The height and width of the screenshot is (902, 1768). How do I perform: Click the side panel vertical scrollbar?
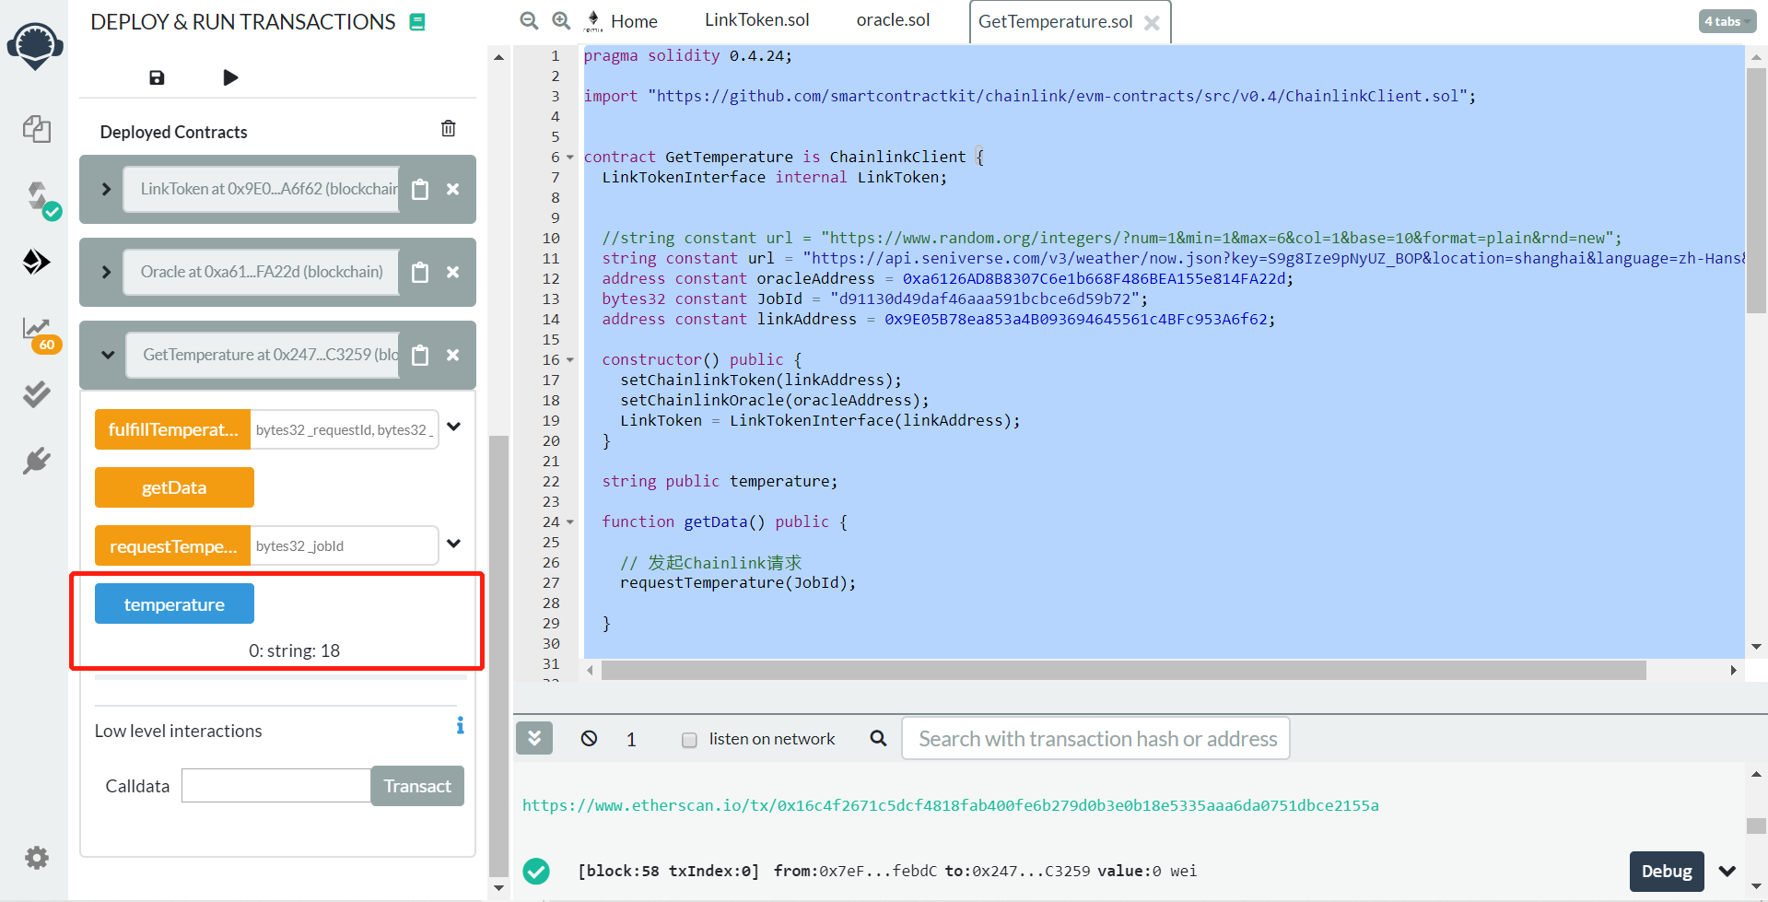coord(498,654)
